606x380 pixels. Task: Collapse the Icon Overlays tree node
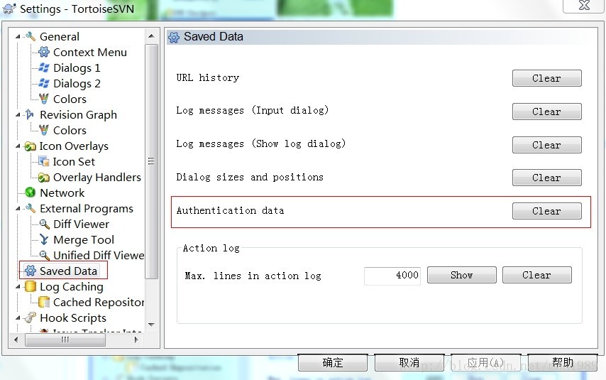pyautogui.click(x=18, y=146)
